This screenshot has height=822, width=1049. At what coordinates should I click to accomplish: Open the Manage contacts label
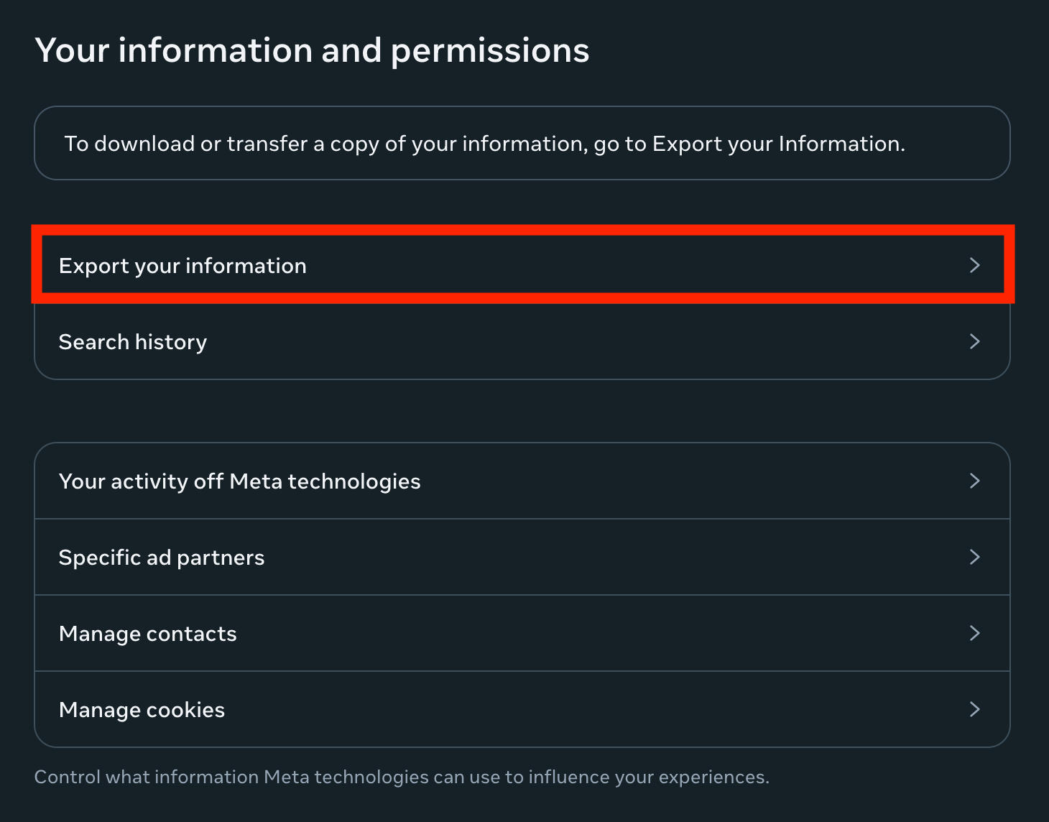pos(147,634)
